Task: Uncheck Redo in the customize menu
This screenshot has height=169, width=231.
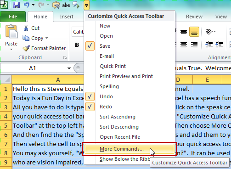Action: (90, 107)
